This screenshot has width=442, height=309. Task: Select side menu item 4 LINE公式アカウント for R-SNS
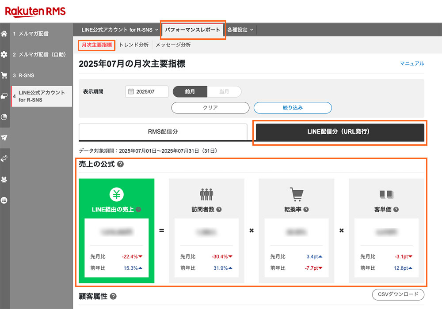42,96
